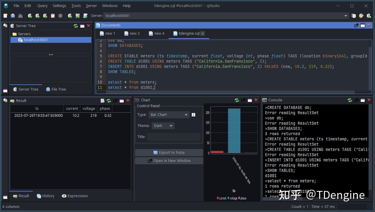The height and width of the screenshot is (212, 375).
Task: Click the export icon in Result panel header
Action: (x=103, y=101)
